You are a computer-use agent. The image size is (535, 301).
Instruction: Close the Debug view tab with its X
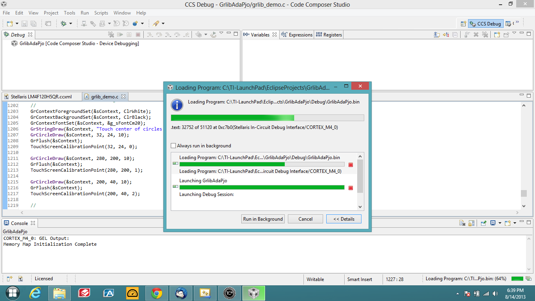pyautogui.click(x=30, y=34)
